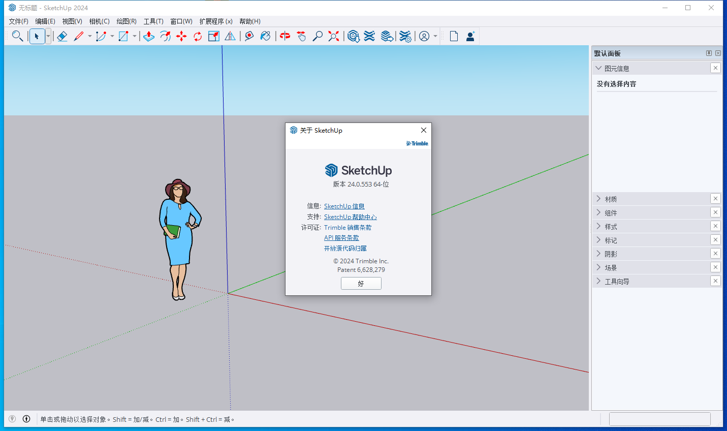727x431 pixels.
Task: Click the measurements input box in status bar
Action: click(x=659, y=419)
